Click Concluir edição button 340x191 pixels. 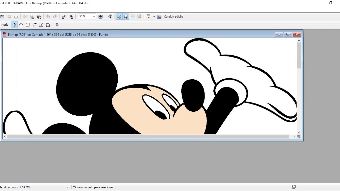173,16
